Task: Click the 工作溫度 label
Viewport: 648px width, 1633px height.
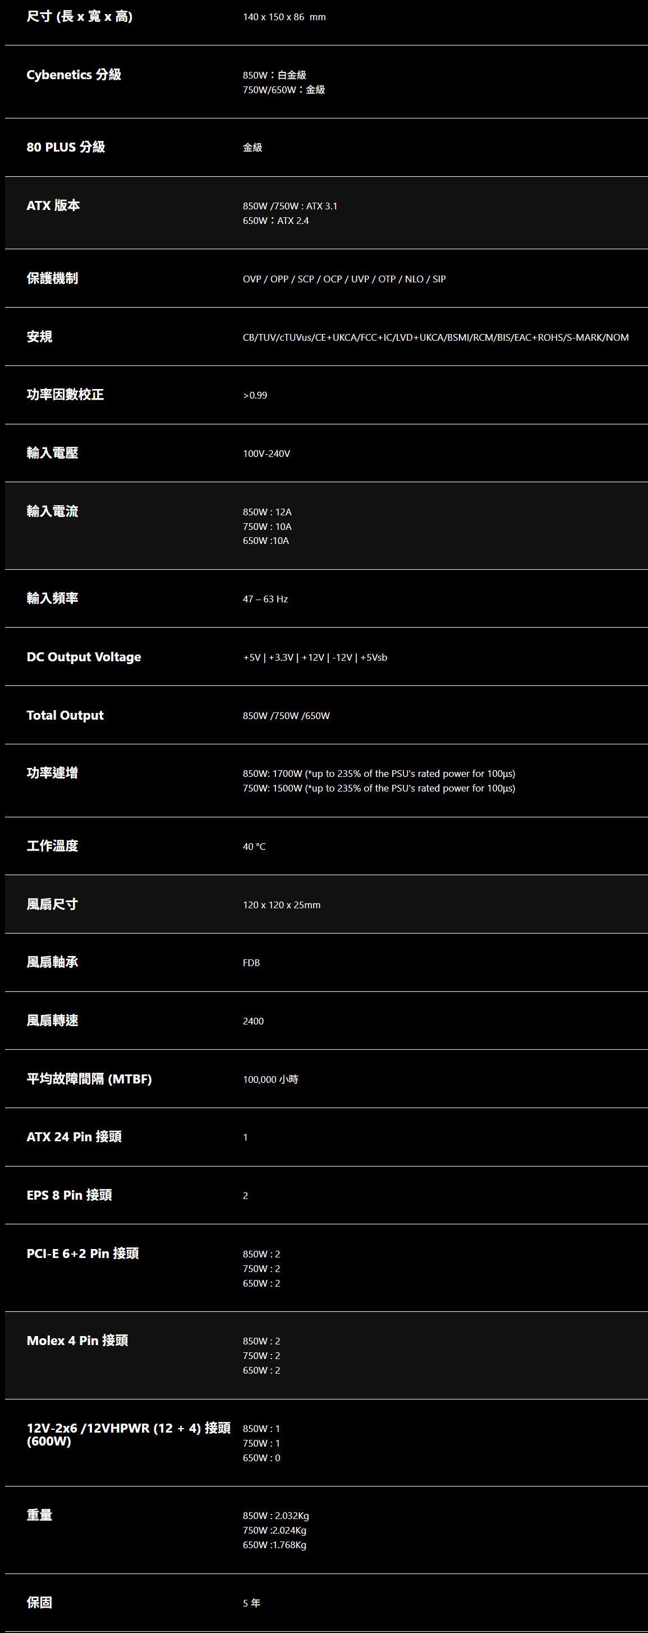Action: 52,845
